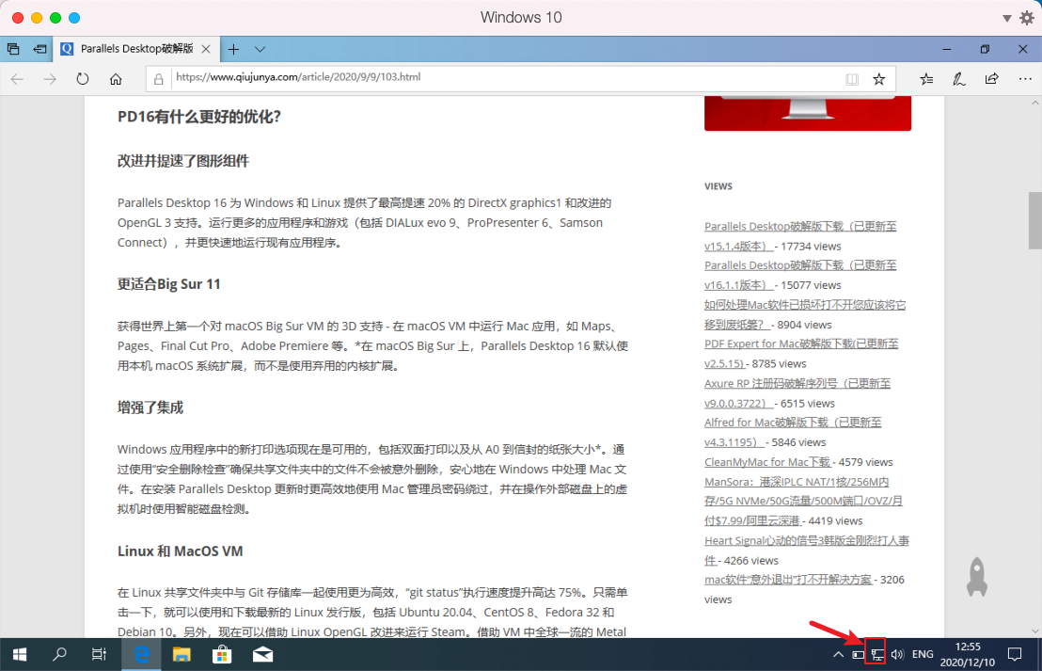Open network status tray icon
This screenshot has width=1042, height=671.
pyautogui.click(x=877, y=654)
